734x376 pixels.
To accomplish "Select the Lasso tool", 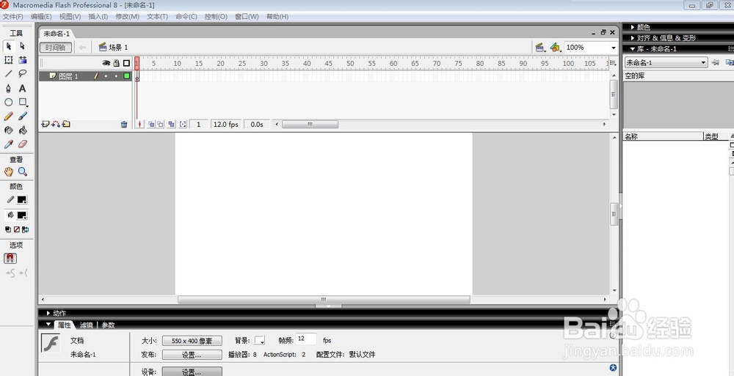I will (22, 73).
